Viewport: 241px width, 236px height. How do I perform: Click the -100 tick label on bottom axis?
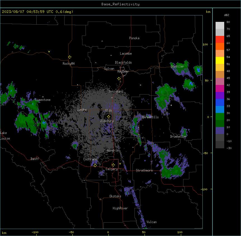[35, 232]
